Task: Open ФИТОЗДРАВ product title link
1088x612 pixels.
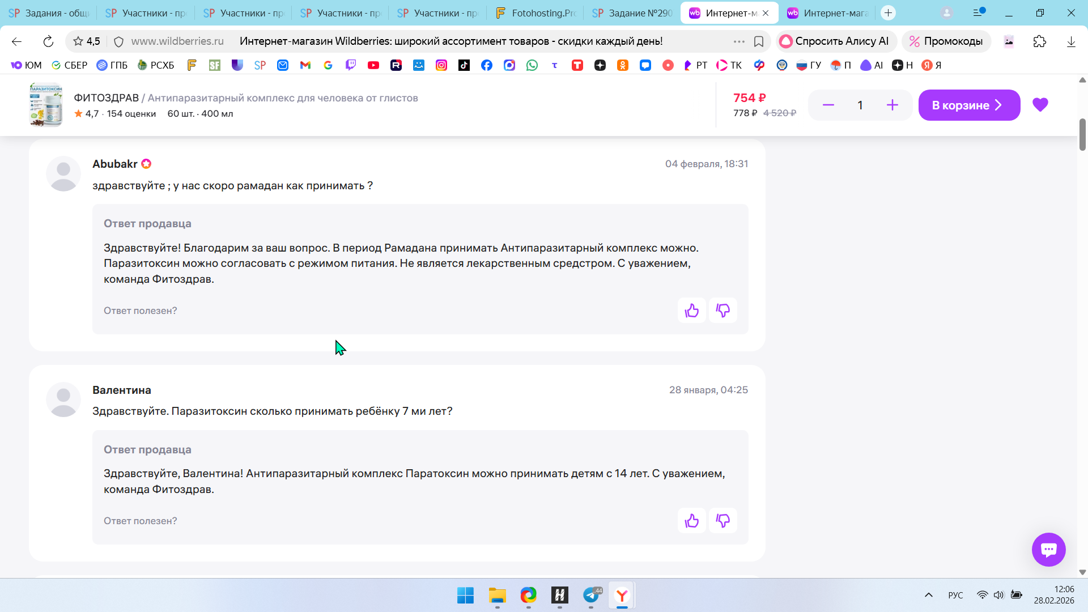Action: [x=106, y=98]
